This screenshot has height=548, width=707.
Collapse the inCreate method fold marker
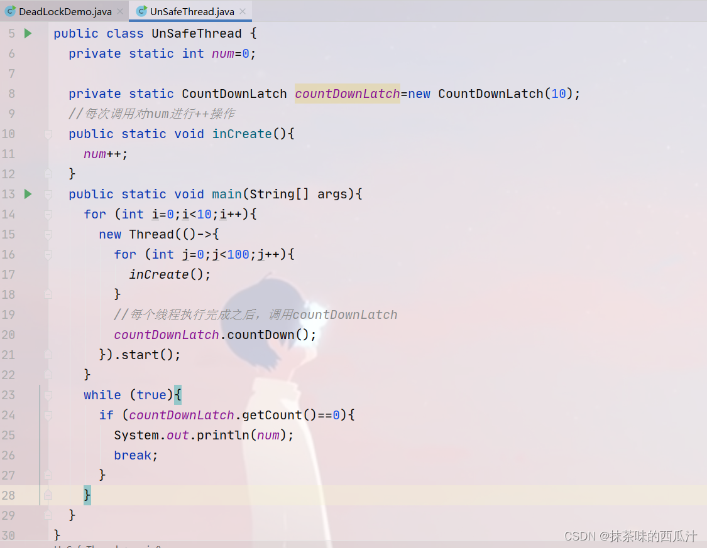(x=48, y=134)
